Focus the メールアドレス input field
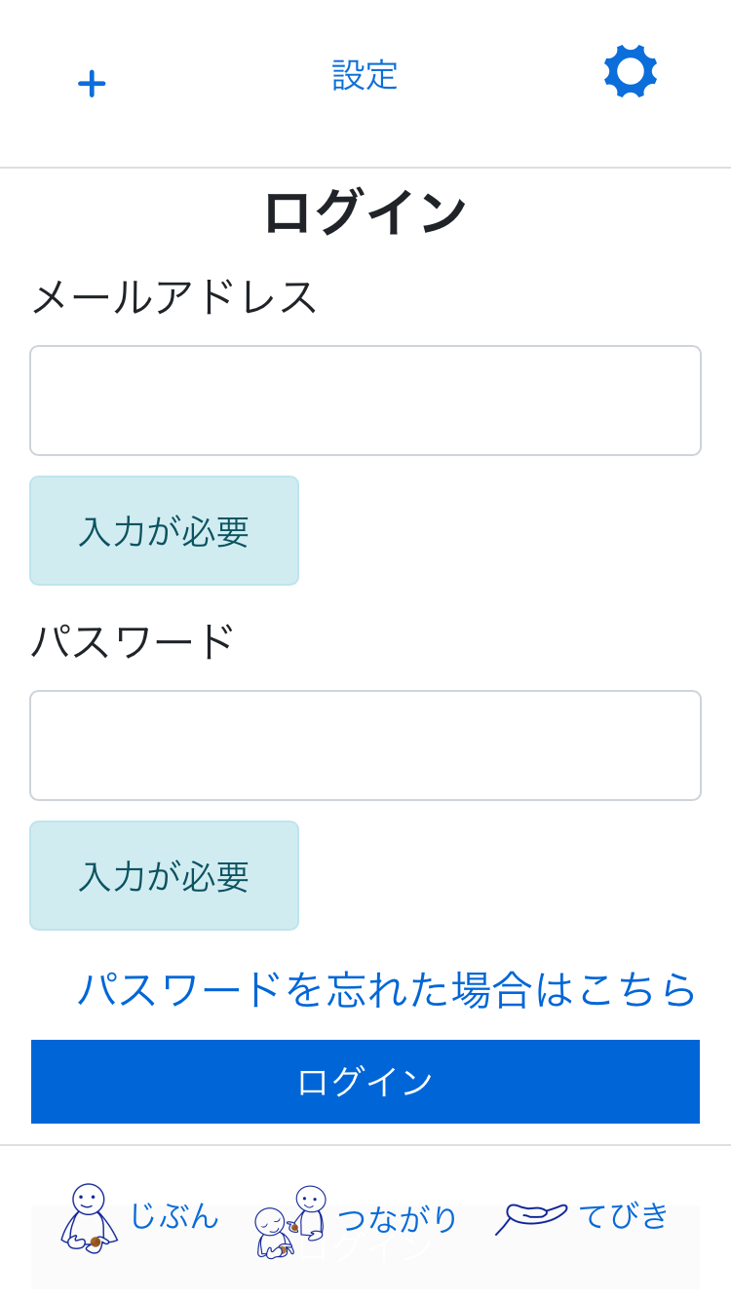731x1300 pixels. (365, 401)
